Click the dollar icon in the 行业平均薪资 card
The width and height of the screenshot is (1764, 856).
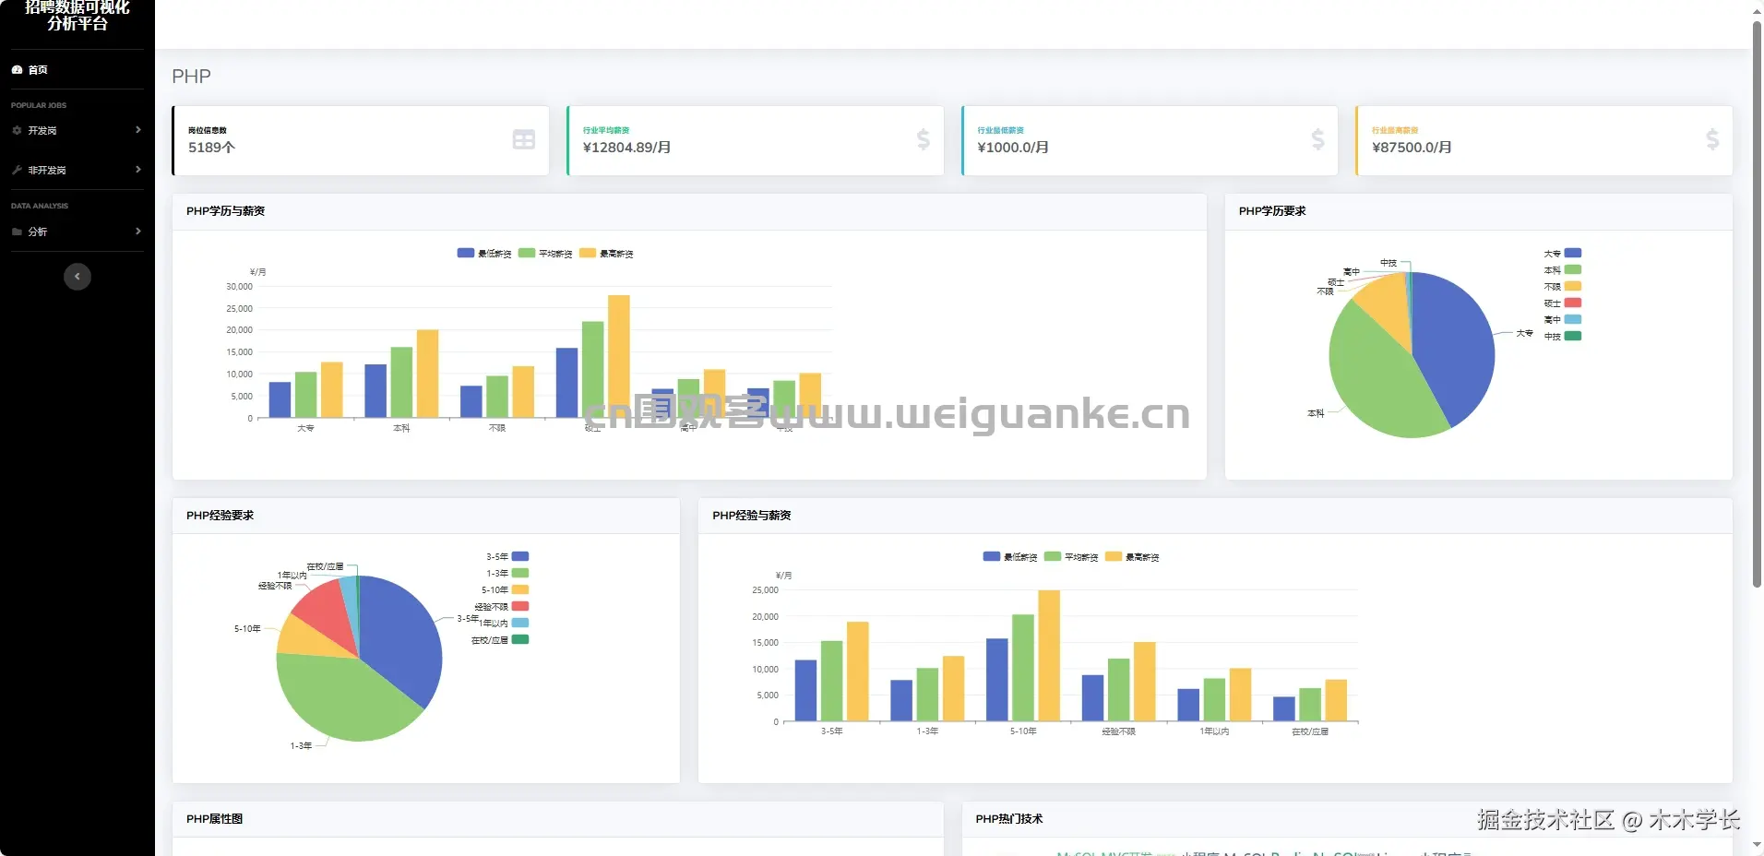point(924,139)
